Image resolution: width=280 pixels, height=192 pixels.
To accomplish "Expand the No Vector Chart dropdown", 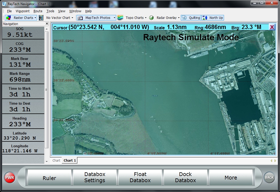I will click(72, 18).
